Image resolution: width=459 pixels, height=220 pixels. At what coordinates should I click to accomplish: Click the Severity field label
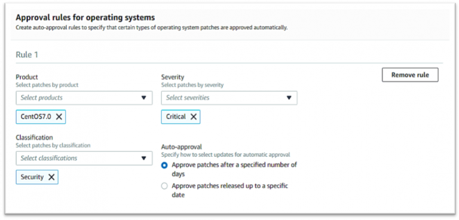(173, 77)
